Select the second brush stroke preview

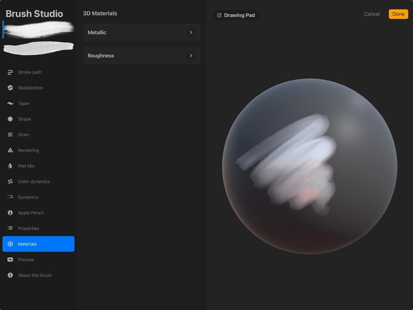click(38, 48)
